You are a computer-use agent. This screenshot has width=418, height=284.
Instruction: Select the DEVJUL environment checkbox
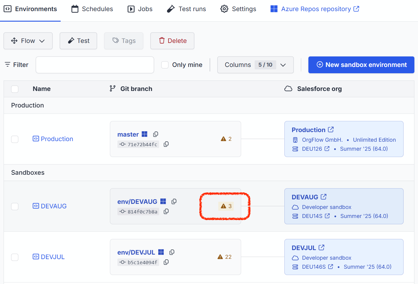coord(15,257)
